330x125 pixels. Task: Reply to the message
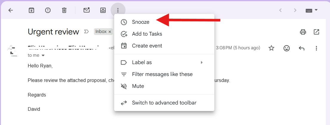coord(301,48)
